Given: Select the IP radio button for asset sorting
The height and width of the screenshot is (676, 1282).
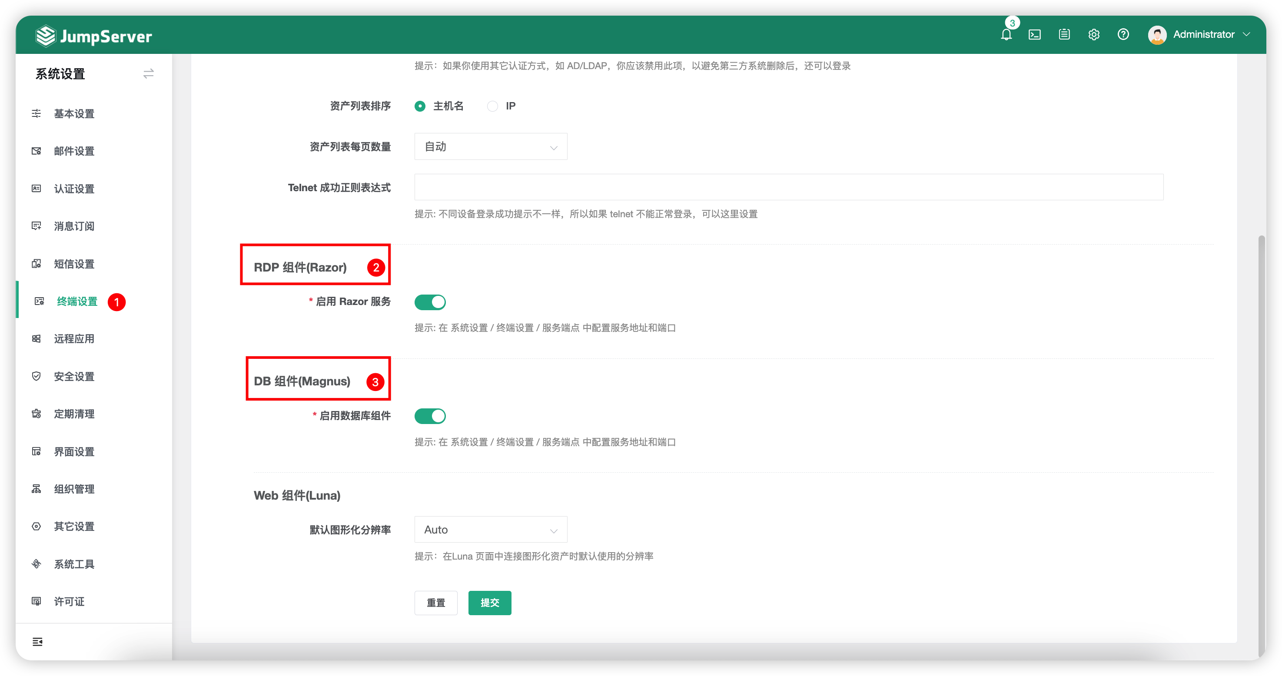Looking at the screenshot, I should pyautogui.click(x=492, y=106).
